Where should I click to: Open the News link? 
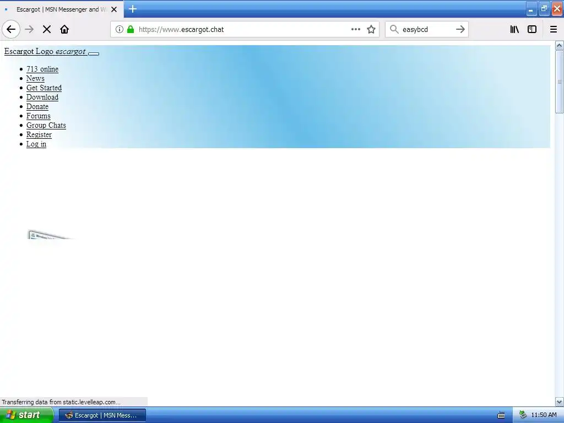[35, 78]
